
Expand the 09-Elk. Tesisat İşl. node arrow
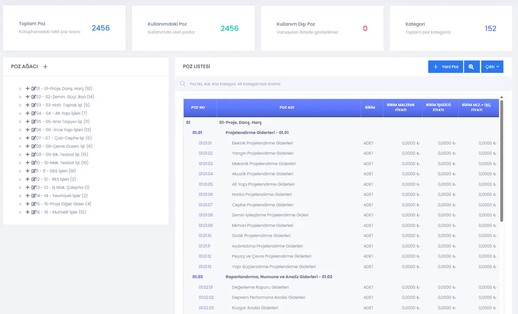[20, 154]
